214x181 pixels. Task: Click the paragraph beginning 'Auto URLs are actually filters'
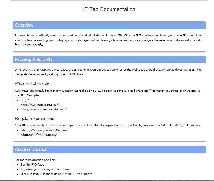(x=107, y=93)
